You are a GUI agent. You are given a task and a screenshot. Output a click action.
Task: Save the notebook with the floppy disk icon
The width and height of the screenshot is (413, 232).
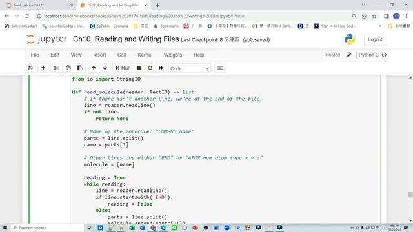[30, 68]
